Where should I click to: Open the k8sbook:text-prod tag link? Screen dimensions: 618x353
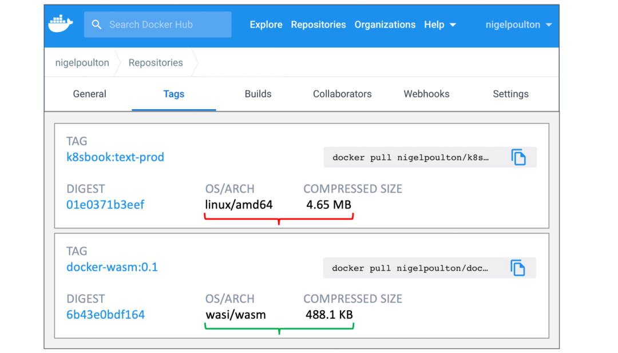tap(115, 157)
